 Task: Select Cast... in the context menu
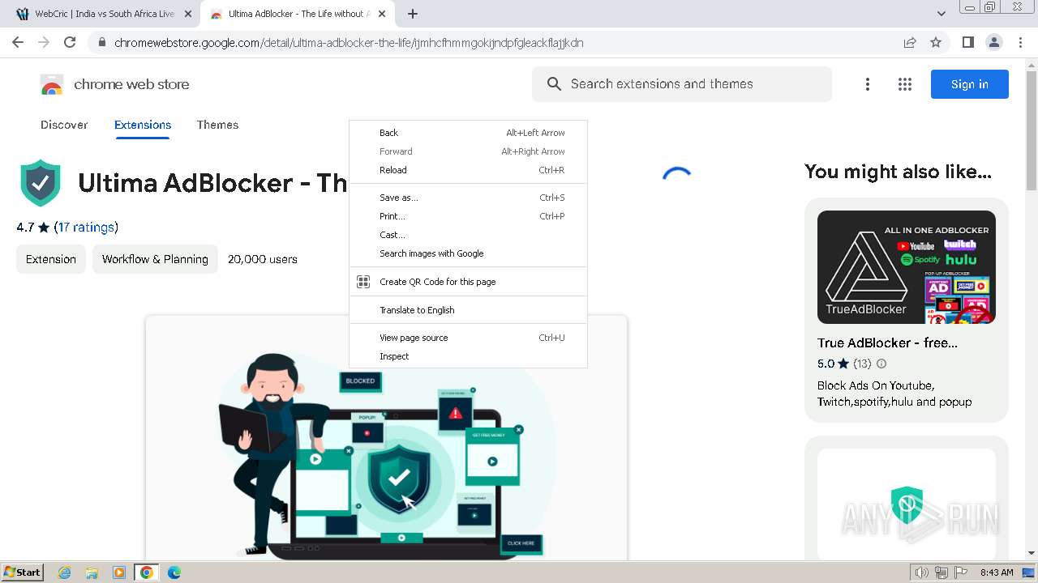pos(468,235)
